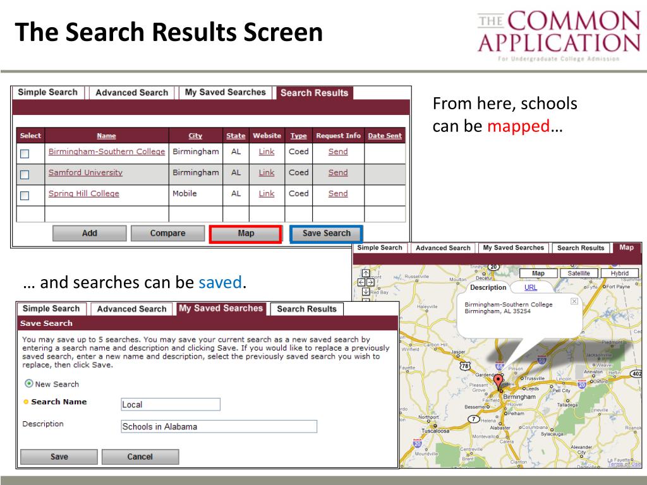Select Description tab in map info bubble

pos(488,287)
